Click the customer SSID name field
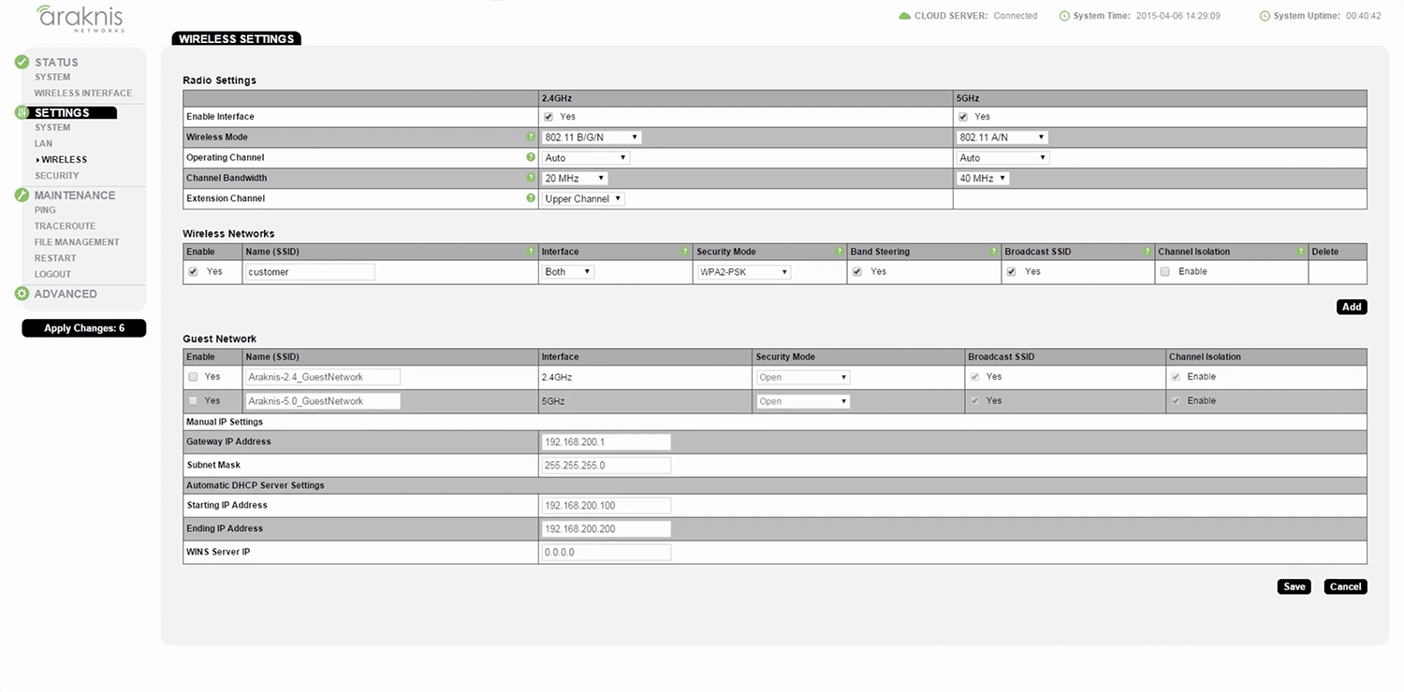 (x=310, y=272)
